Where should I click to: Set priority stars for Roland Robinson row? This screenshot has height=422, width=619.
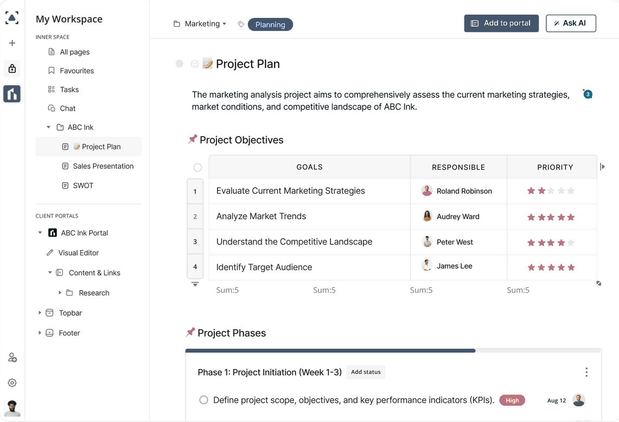(551, 191)
